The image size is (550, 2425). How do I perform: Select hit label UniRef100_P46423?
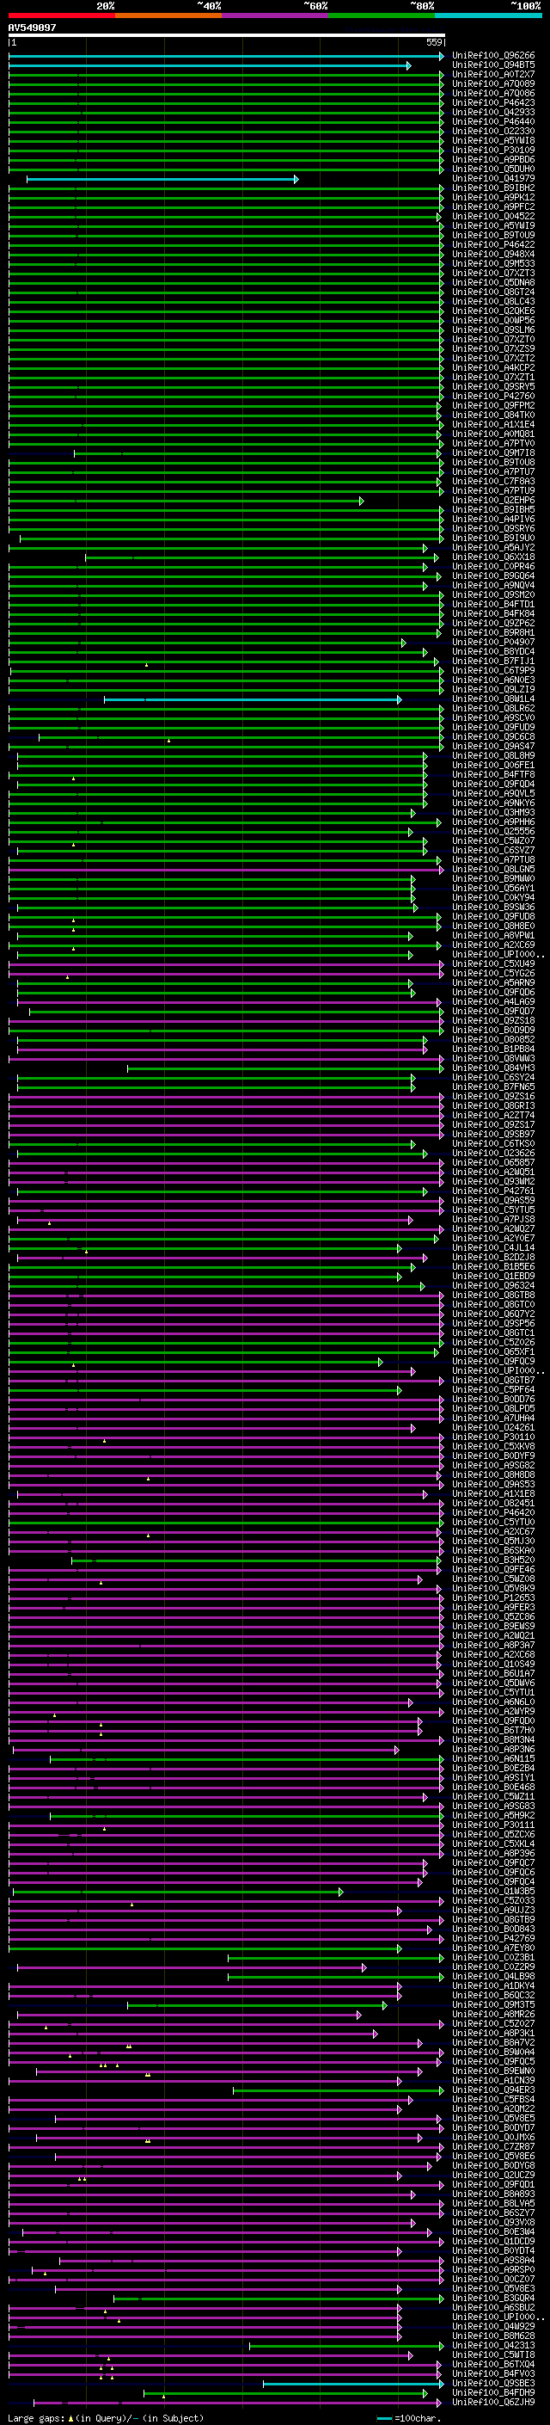(492, 102)
